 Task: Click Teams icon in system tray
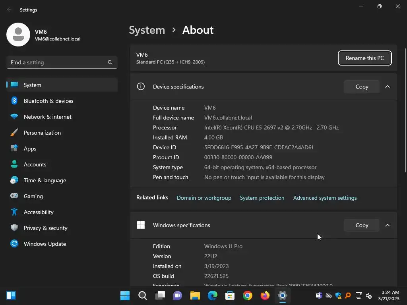click(319, 295)
